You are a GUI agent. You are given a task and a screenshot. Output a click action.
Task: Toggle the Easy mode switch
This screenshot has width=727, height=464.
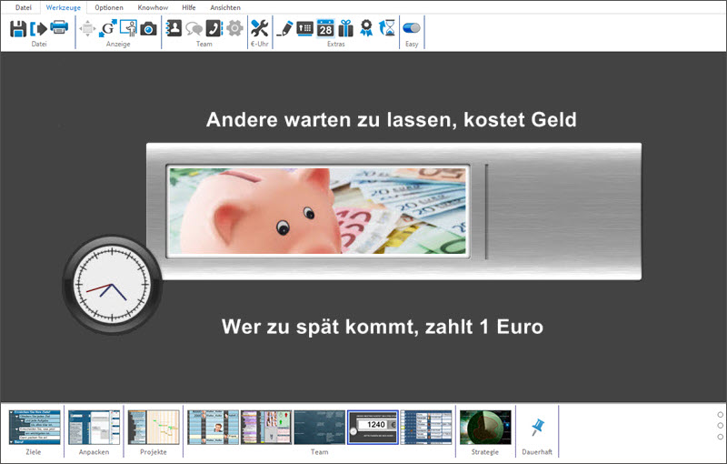click(412, 28)
